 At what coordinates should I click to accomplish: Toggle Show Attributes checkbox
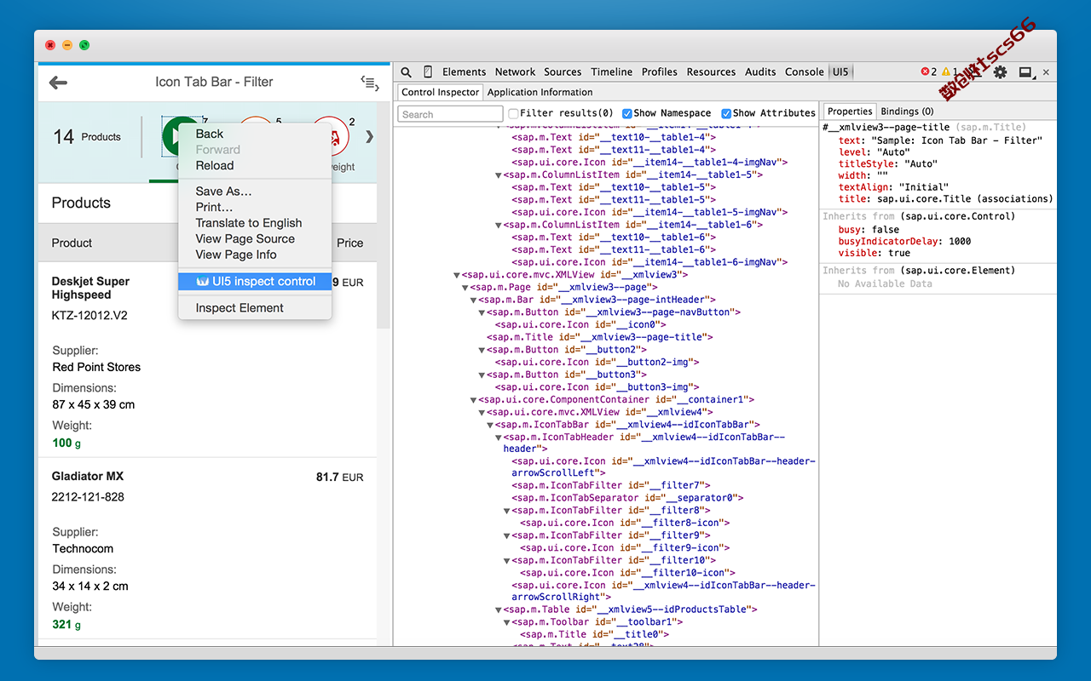pos(726,113)
